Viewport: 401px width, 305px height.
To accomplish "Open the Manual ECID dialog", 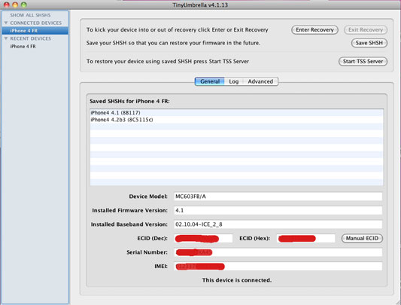I will 362,239.
